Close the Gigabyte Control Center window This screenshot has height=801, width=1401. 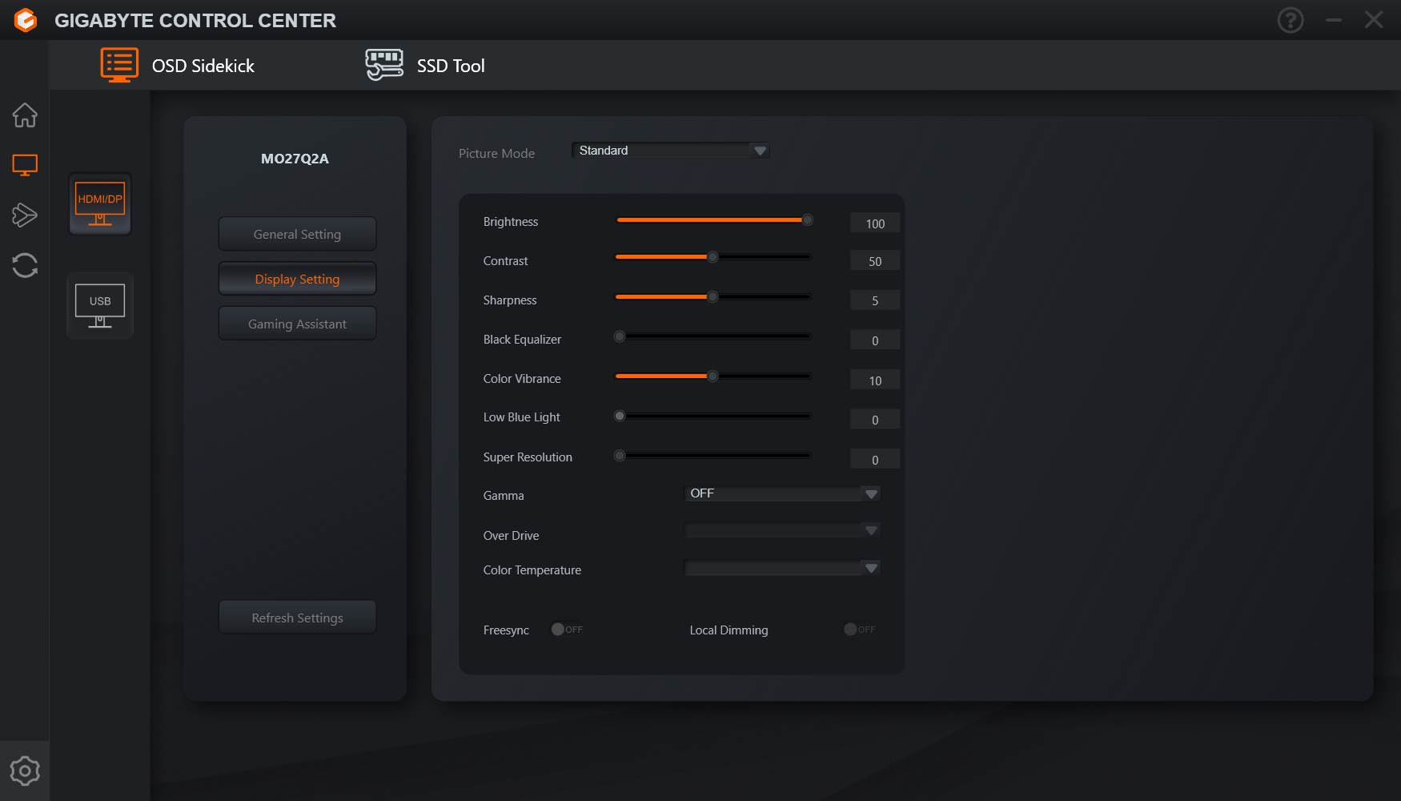(1374, 20)
